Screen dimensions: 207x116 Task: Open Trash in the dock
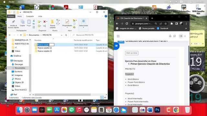(187, 110)
